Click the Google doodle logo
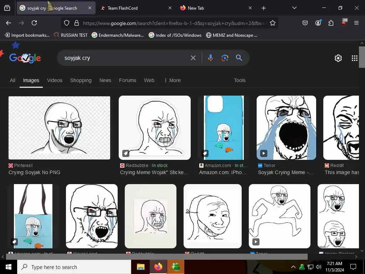The width and height of the screenshot is (365, 274). (x=25, y=58)
